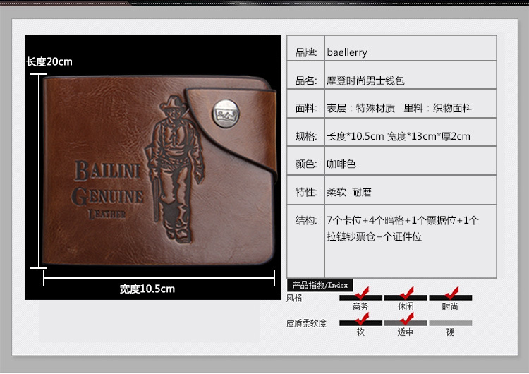
Task: Click the feature value '柔软 耐磨'
Action: (349, 193)
